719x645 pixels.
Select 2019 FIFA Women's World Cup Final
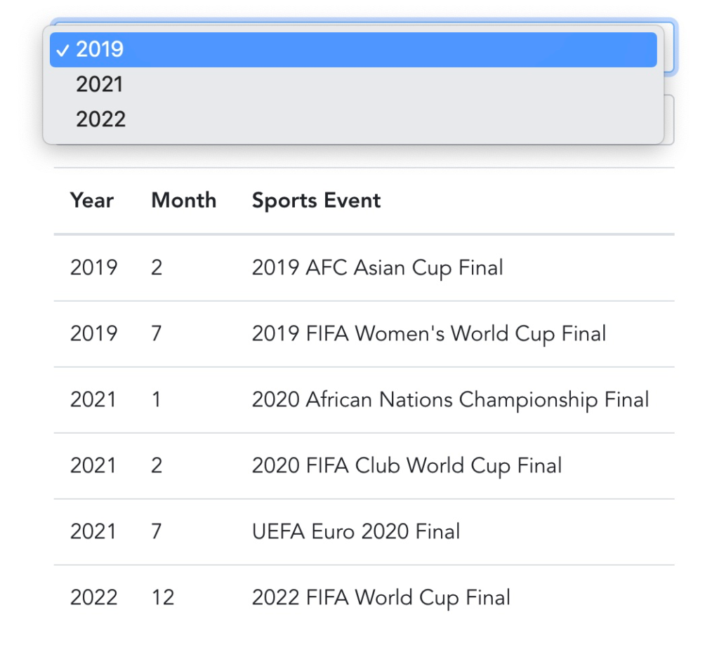tap(429, 333)
